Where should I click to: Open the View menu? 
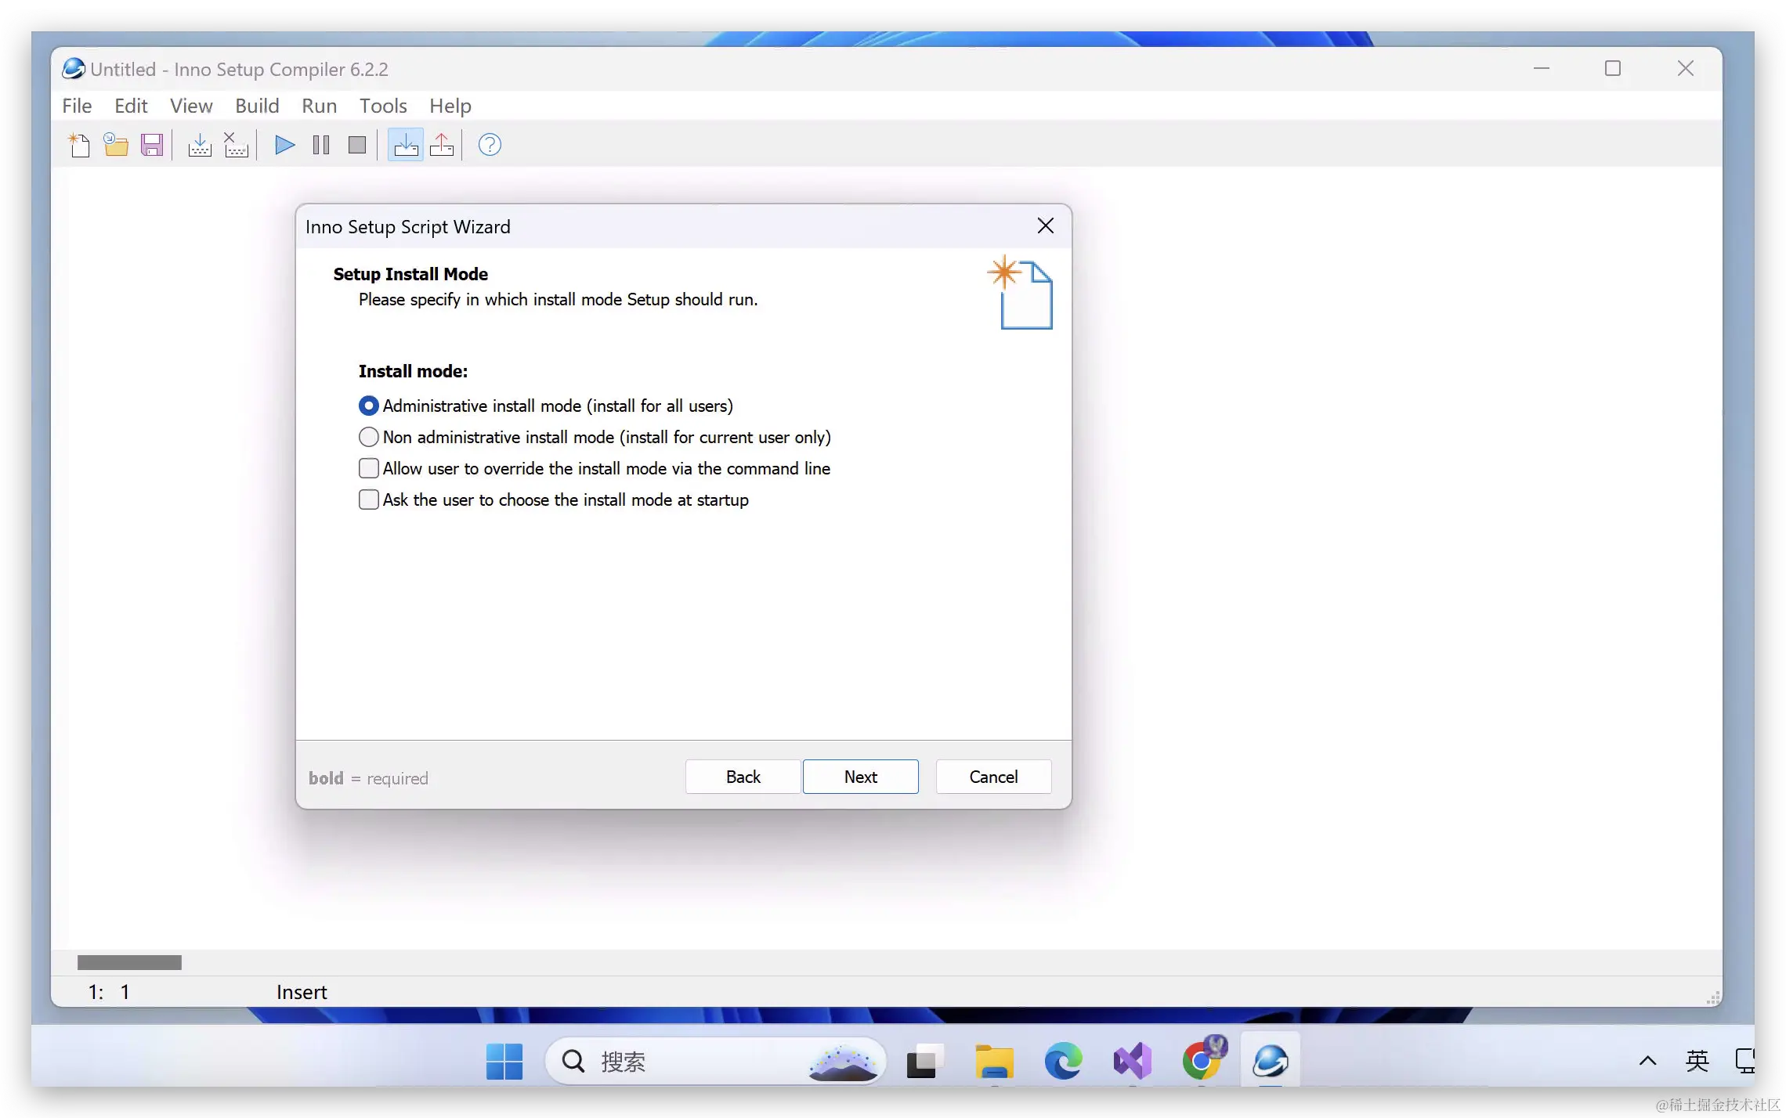(191, 106)
